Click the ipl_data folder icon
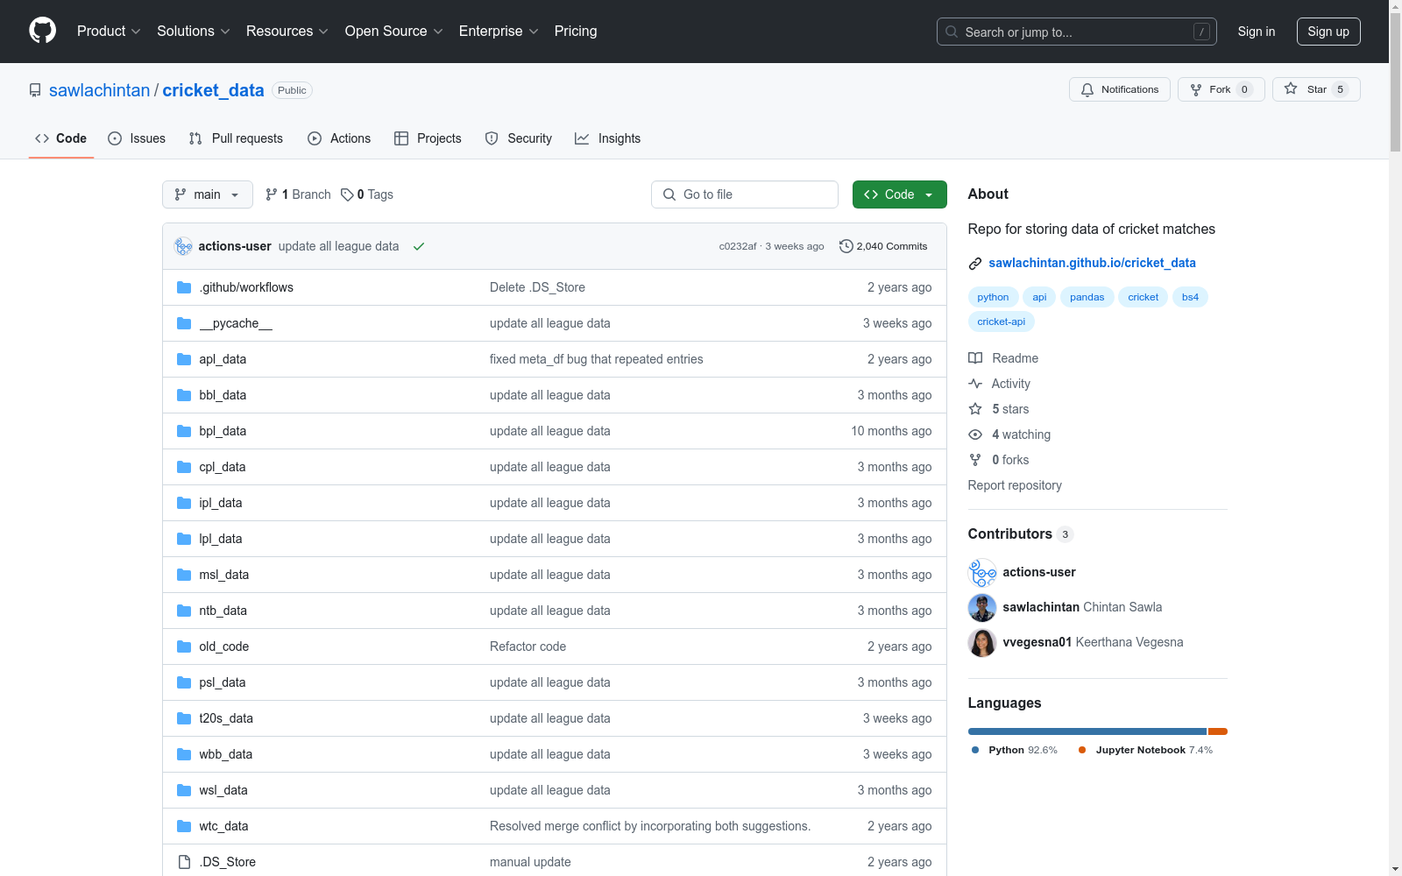The width and height of the screenshot is (1402, 876). pos(184,503)
